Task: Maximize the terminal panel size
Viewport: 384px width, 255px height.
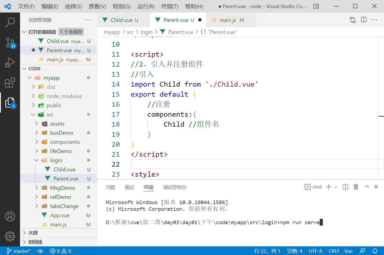Action: coord(367,187)
